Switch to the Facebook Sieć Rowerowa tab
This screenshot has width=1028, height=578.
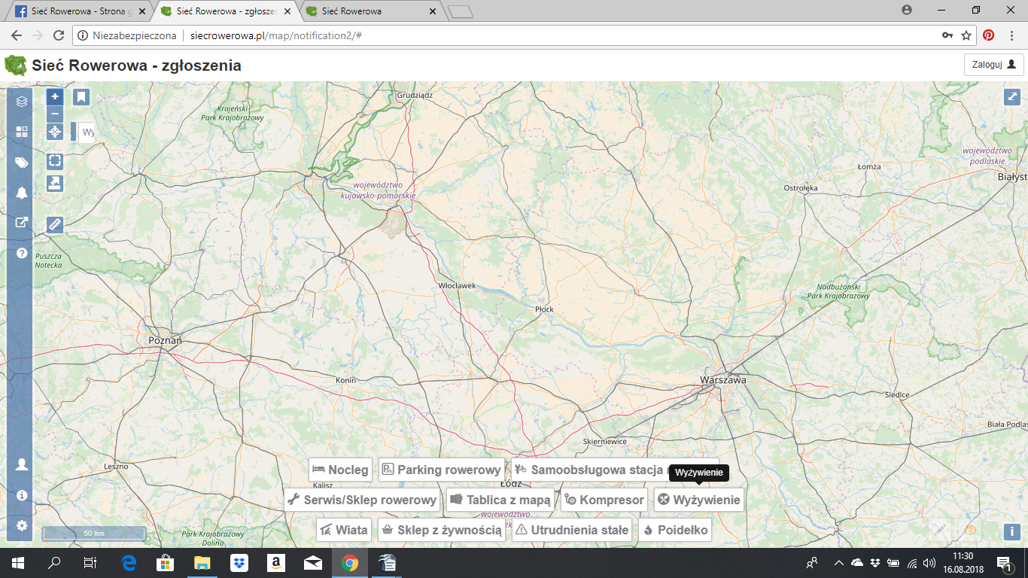tap(75, 11)
